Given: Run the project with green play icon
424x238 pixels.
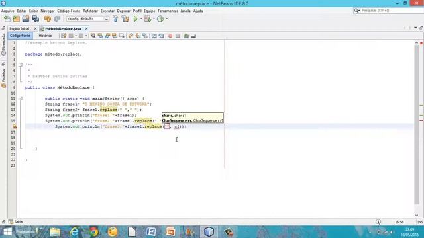Looking at the screenshot, I should (x=135, y=19).
